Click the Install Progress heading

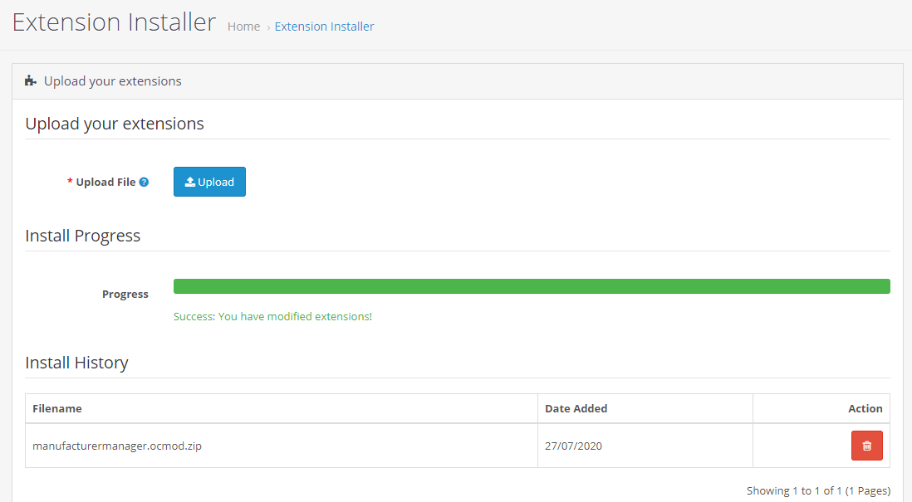[x=82, y=236]
